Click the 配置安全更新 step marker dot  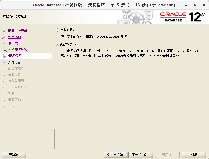(4, 31)
